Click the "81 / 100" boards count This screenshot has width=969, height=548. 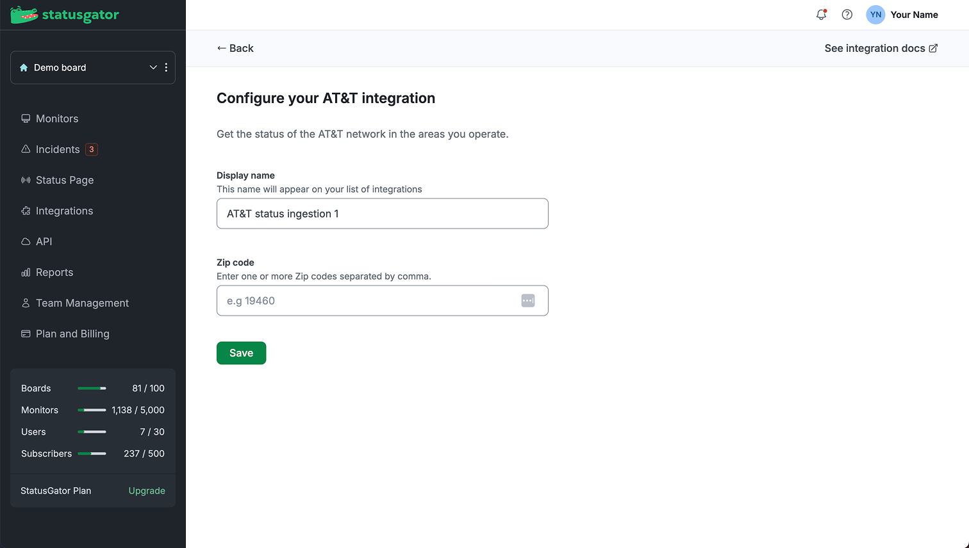(x=148, y=388)
